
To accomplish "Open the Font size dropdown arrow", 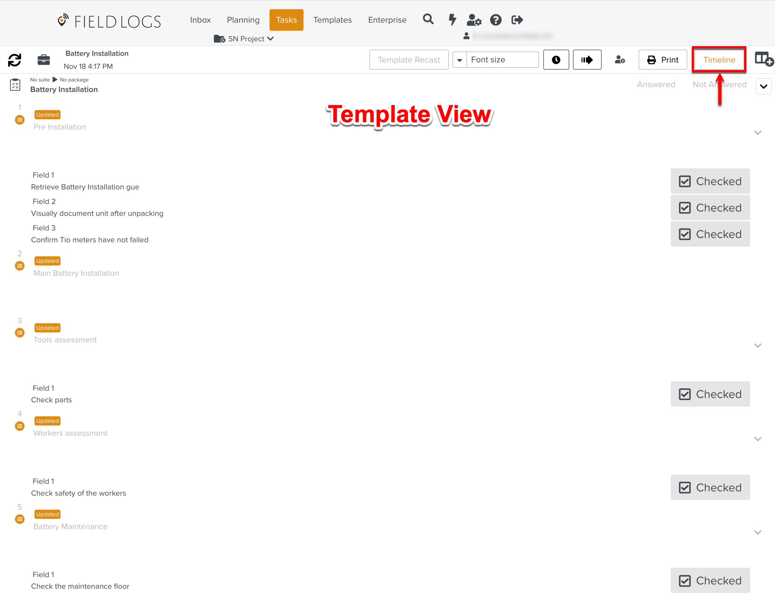I will click(x=459, y=60).
